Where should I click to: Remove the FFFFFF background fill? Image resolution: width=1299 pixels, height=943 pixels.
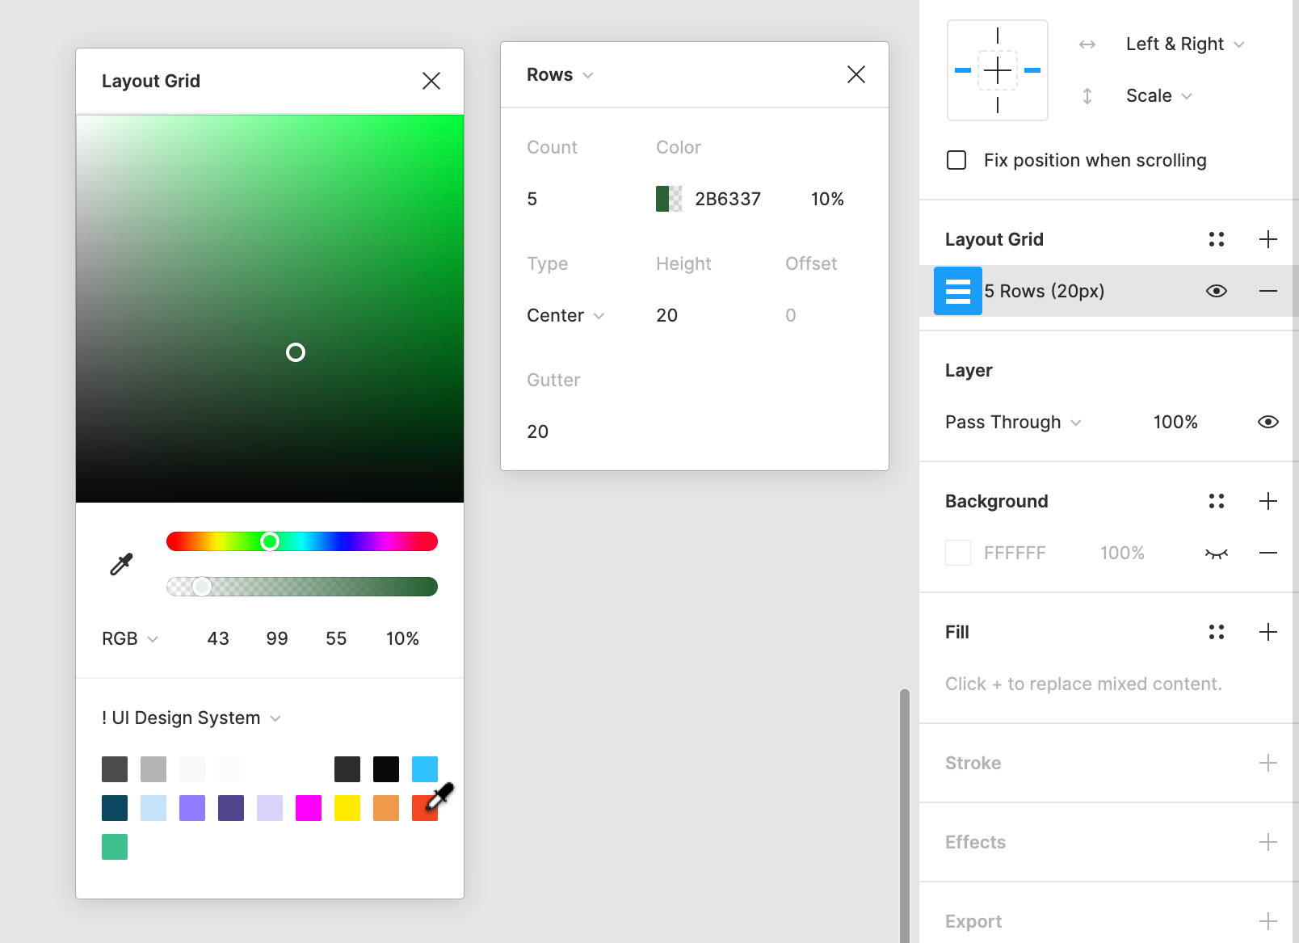(1268, 553)
